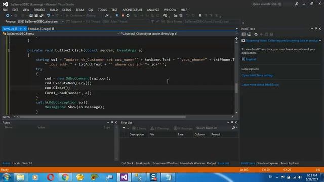324x182 pixels.
Task: Open the ANALYZE menu
Action: pyautogui.click(x=153, y=10)
